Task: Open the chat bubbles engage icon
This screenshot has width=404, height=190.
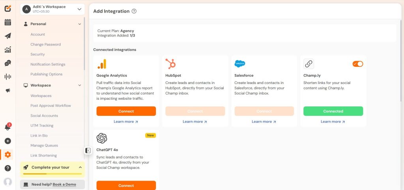Action: click(x=8, y=63)
